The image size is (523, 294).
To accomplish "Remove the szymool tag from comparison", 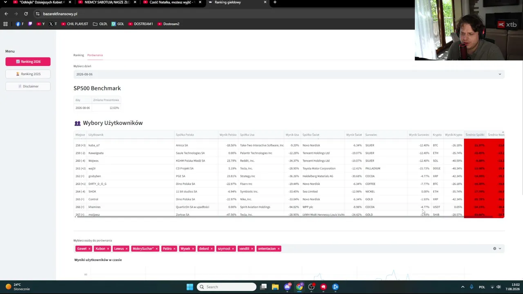I will (233, 249).
